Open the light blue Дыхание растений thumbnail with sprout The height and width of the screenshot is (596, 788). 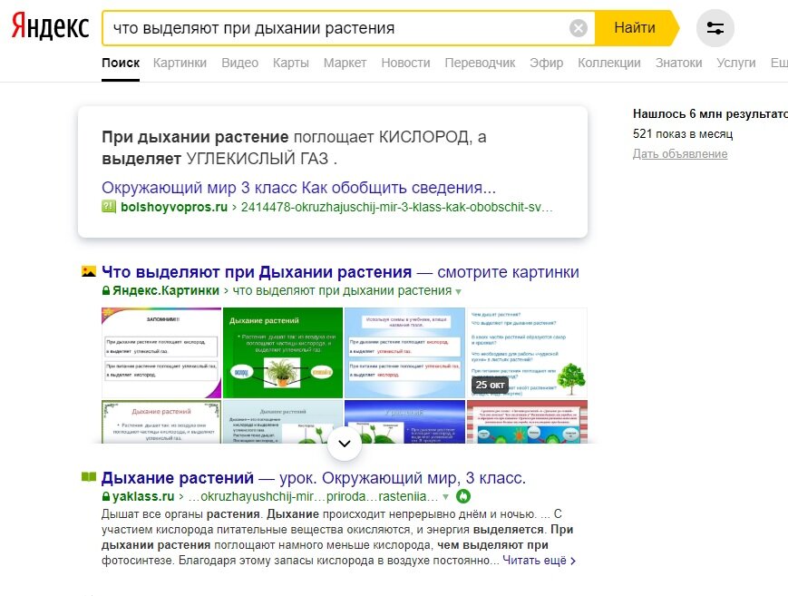tap(282, 422)
